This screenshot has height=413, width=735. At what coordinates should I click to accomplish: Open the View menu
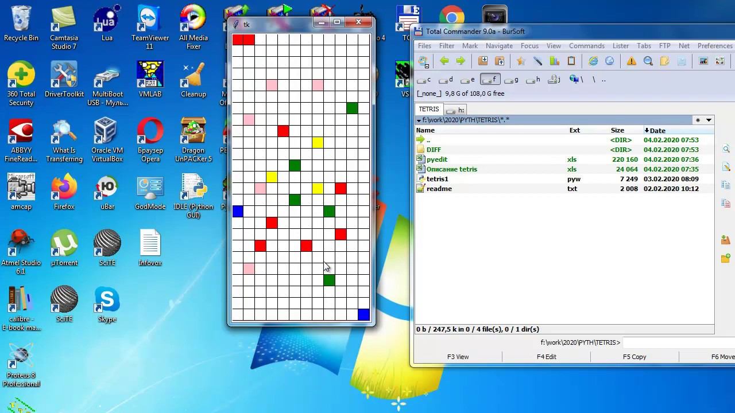554,46
